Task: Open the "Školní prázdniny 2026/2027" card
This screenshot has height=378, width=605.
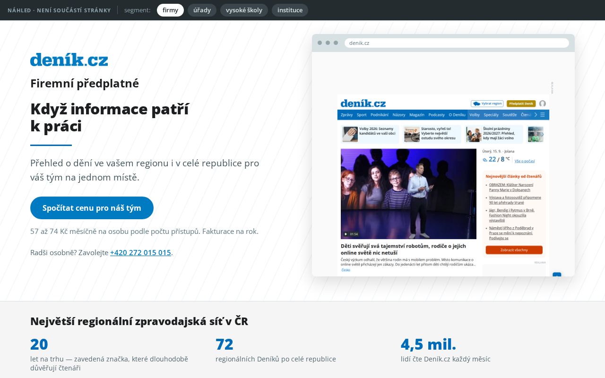Action: (x=494, y=134)
